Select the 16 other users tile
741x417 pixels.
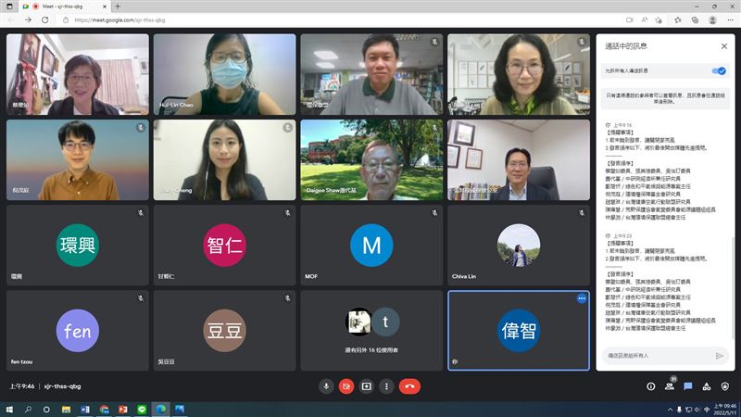point(371,331)
